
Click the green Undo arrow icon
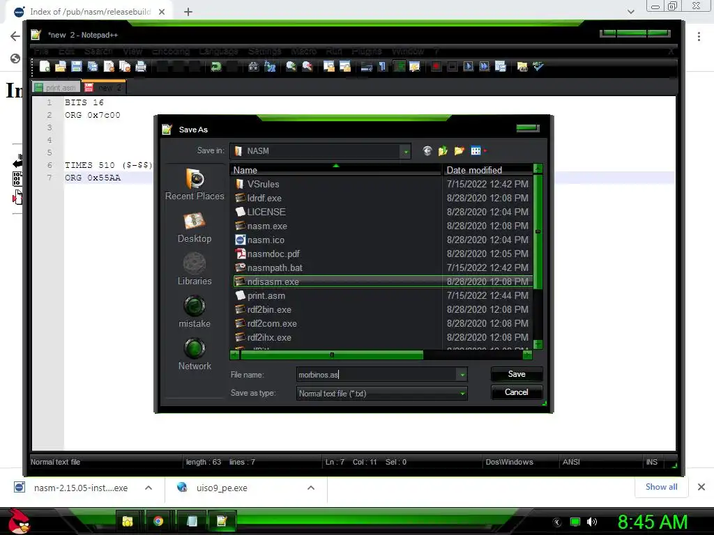point(216,66)
